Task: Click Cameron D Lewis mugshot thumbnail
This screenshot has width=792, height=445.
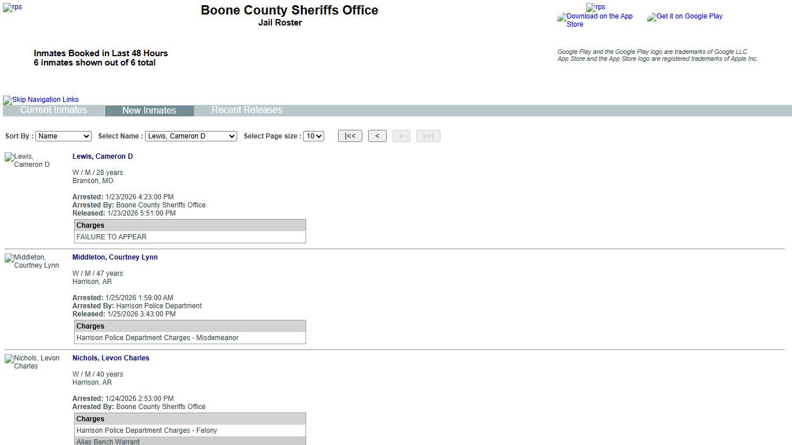Action: [x=27, y=161]
